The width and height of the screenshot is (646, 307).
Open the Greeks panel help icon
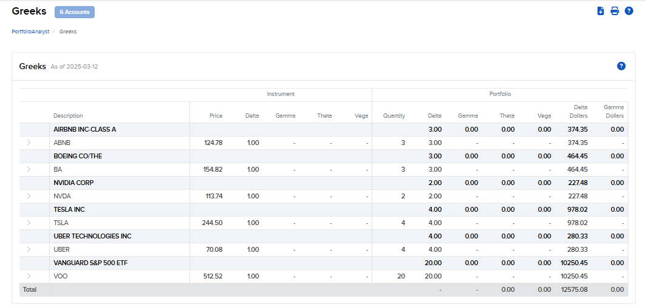pos(621,66)
